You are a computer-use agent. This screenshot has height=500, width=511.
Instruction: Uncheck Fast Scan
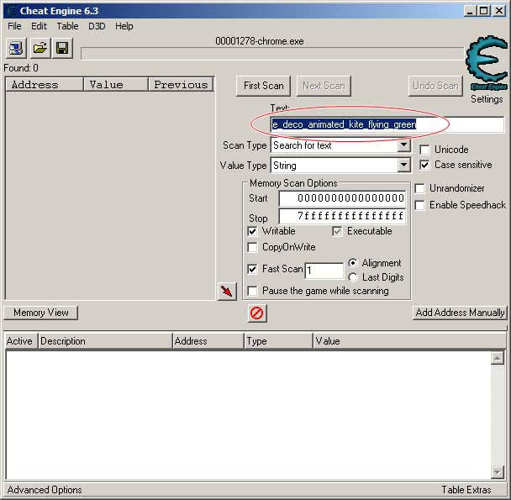[x=252, y=269]
